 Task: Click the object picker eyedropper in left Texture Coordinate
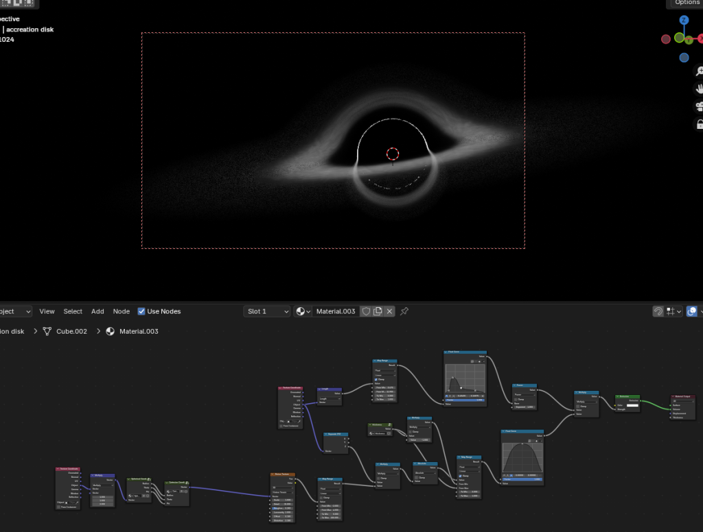[77, 503]
